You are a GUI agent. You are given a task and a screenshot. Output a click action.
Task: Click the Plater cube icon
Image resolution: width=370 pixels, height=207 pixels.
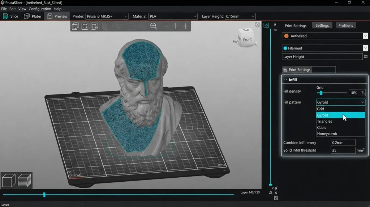point(27,16)
